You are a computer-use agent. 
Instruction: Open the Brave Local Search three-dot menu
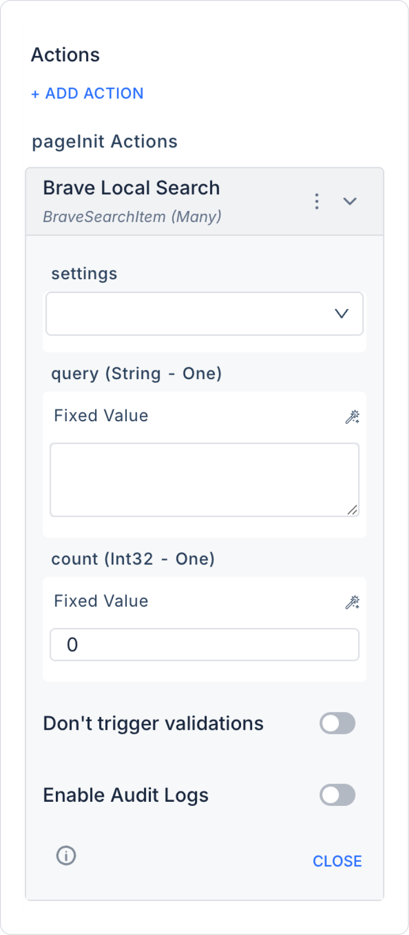click(317, 201)
